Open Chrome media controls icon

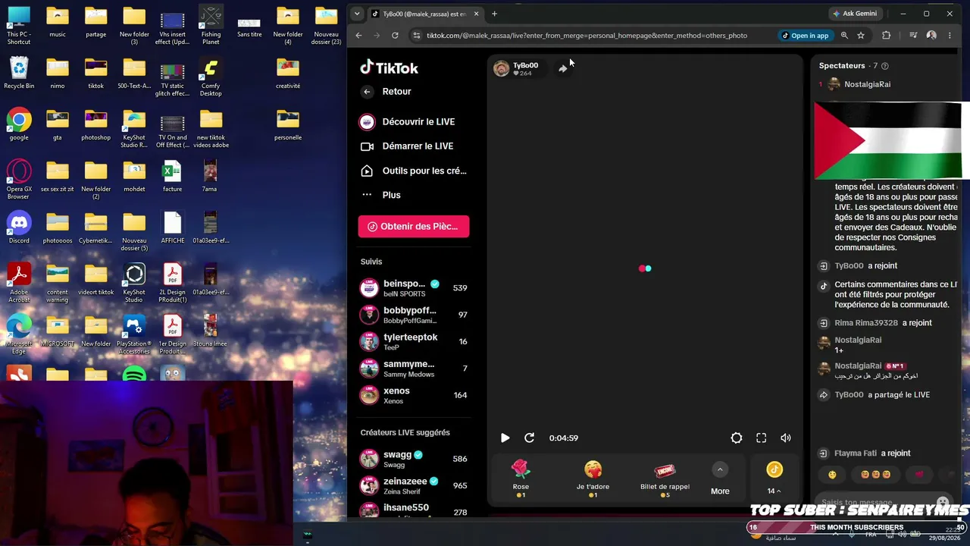tap(913, 35)
